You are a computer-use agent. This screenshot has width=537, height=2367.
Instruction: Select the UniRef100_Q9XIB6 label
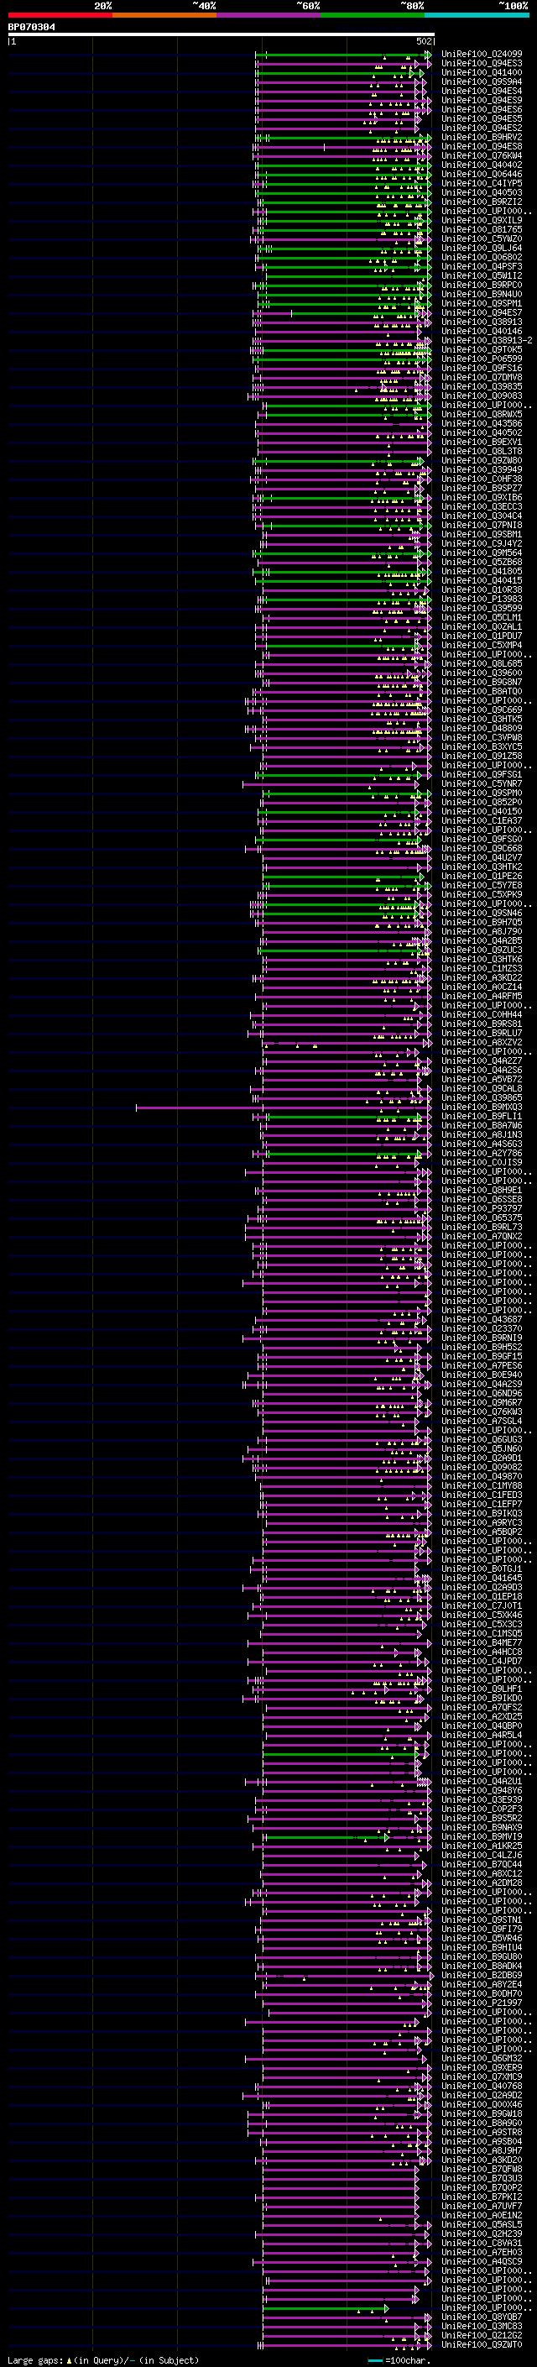pos(482,498)
